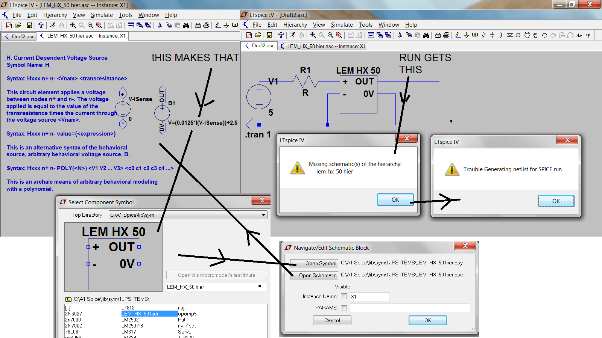Click Cancel in Navigate/Edit Schematic Block dialog
The width and height of the screenshot is (602, 338).
pos(332,320)
